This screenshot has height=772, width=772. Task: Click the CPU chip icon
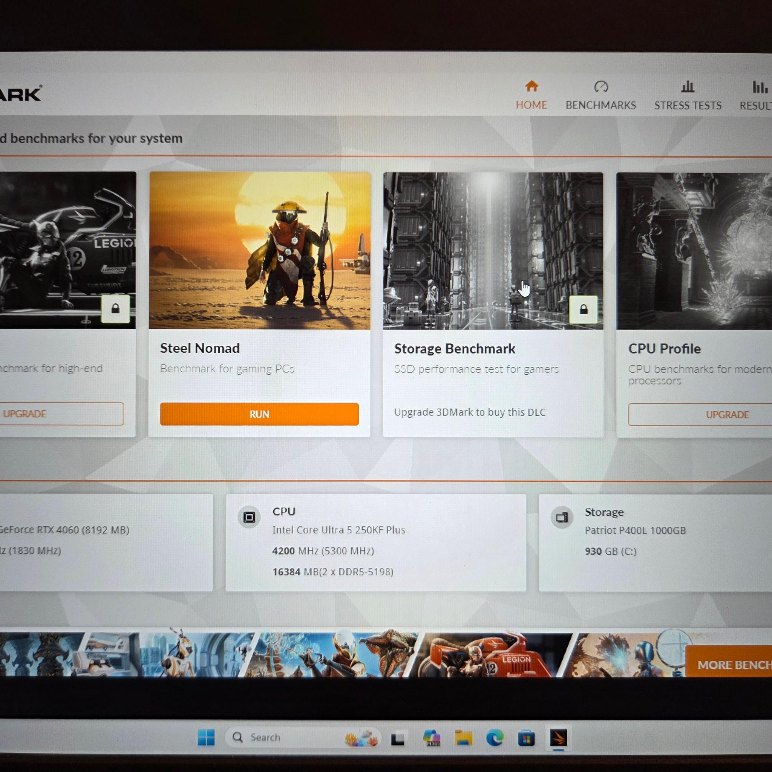(249, 518)
